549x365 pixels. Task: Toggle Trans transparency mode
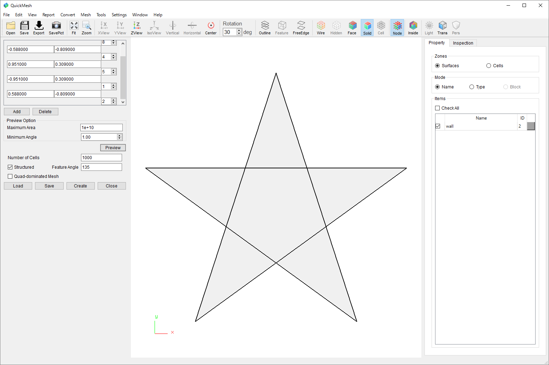tap(443, 28)
